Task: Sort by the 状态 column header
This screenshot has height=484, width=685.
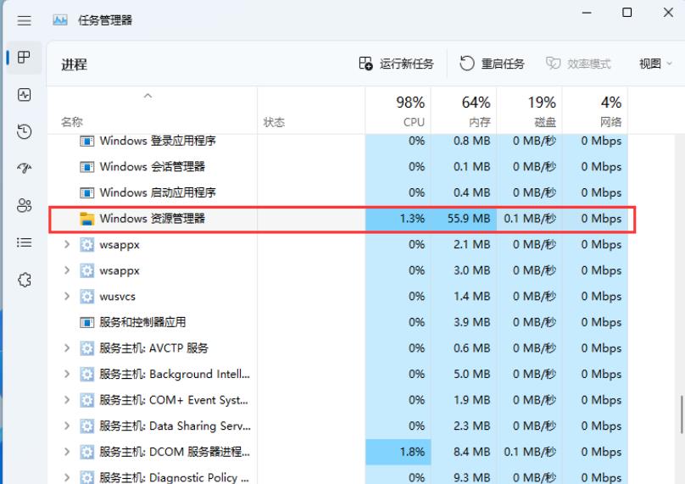Action: tap(311, 110)
